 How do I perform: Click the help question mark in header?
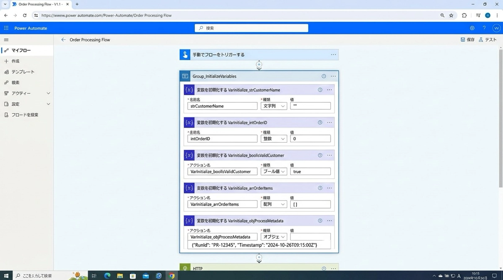coord(484,28)
